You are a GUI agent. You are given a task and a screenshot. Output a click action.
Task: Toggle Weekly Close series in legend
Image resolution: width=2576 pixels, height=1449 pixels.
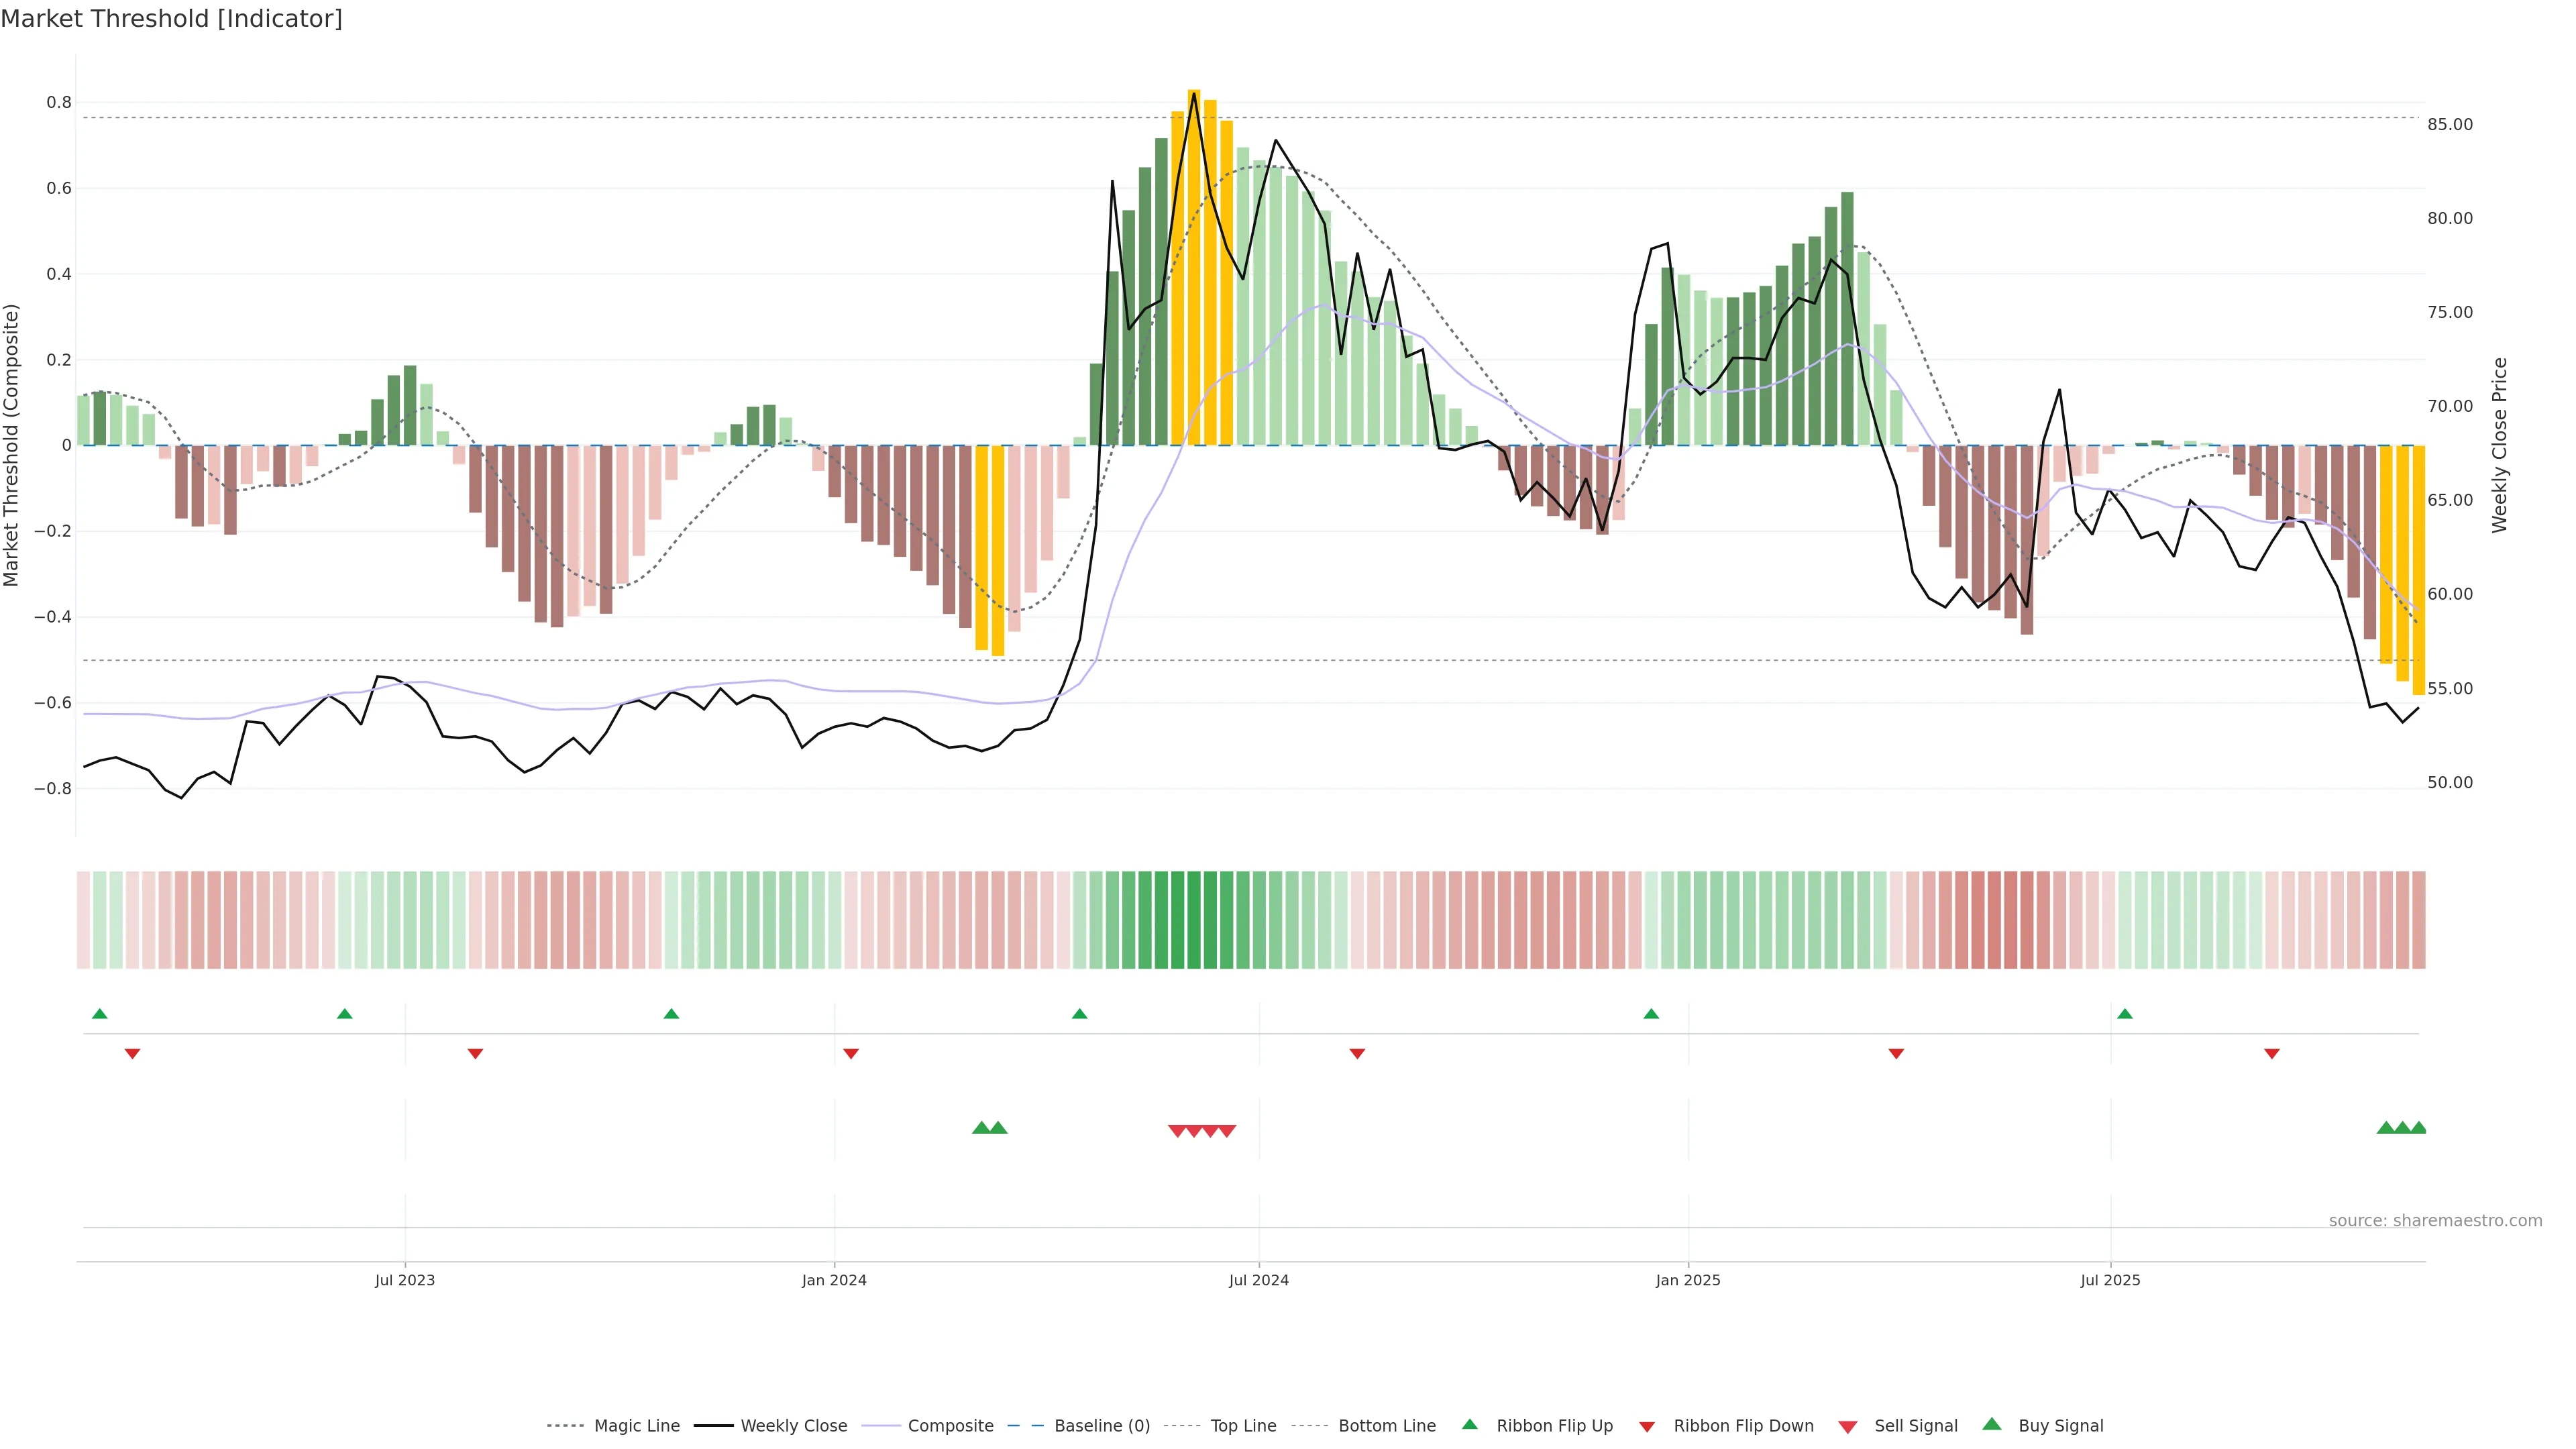tap(793, 1426)
